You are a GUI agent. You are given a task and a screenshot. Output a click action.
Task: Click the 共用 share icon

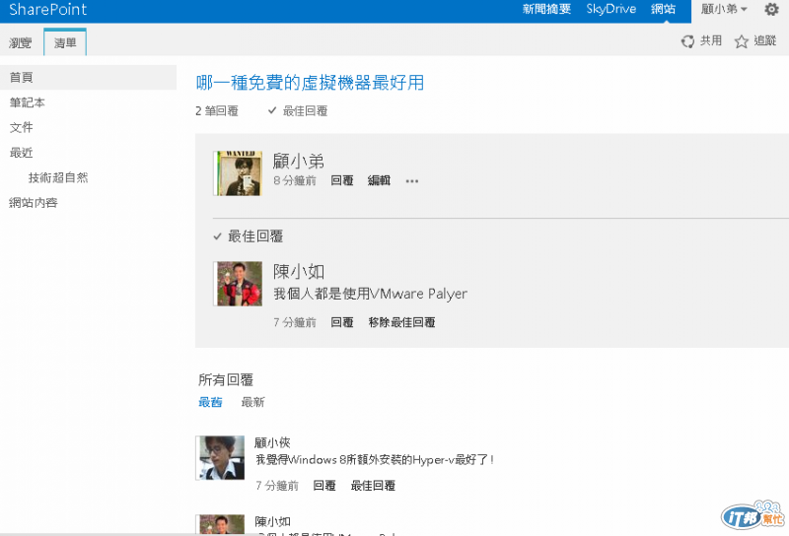point(687,41)
